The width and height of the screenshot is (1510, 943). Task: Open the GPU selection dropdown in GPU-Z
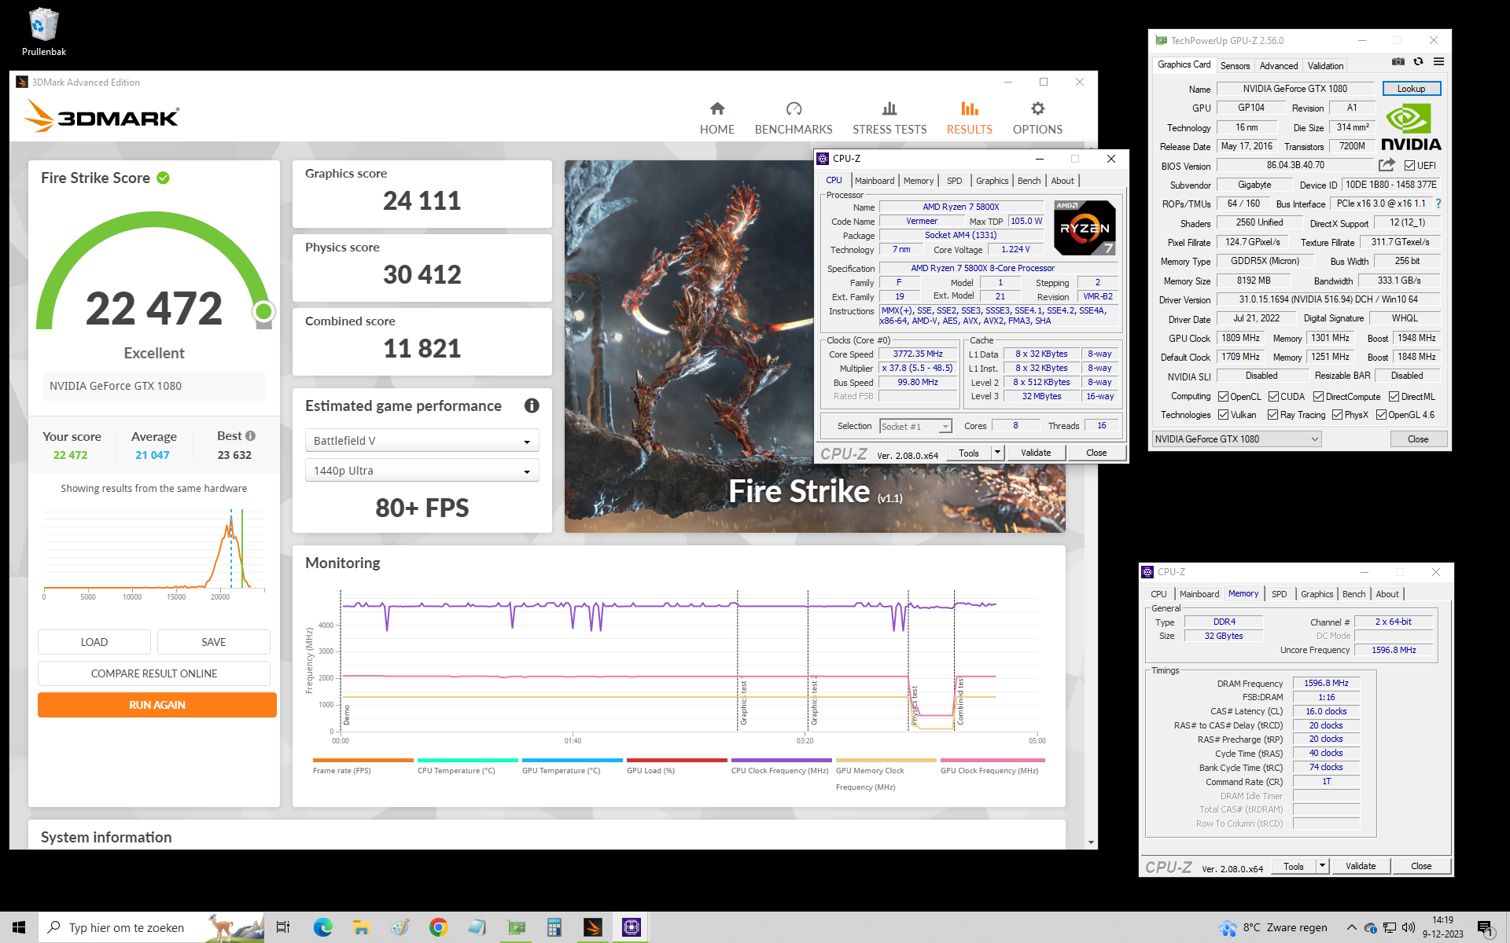(x=1236, y=439)
